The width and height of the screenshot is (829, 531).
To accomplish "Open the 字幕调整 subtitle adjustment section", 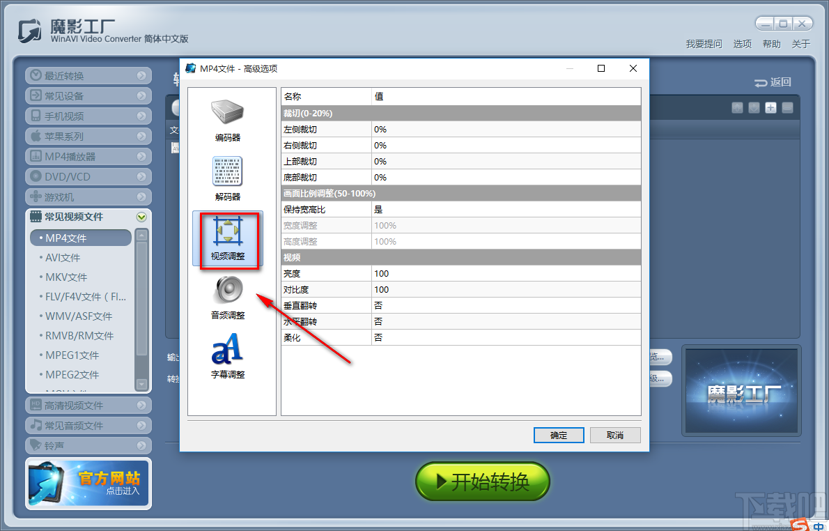I will (228, 357).
